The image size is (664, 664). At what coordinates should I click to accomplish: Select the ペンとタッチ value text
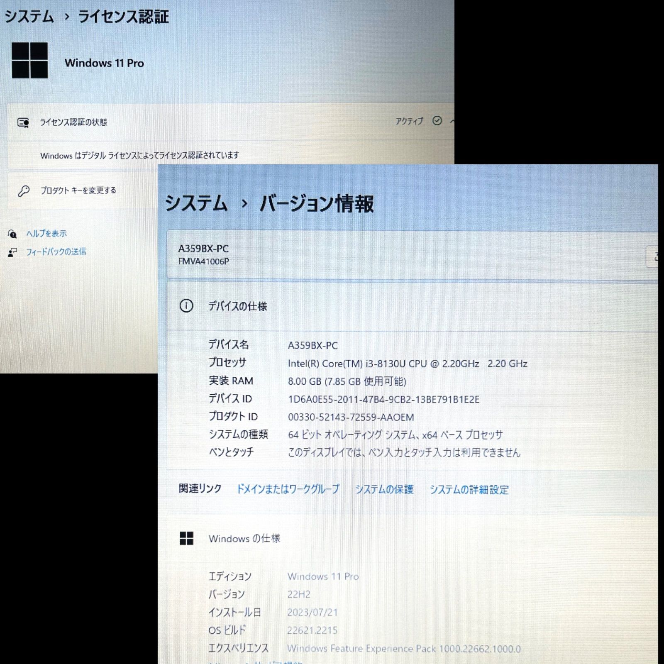(x=404, y=452)
